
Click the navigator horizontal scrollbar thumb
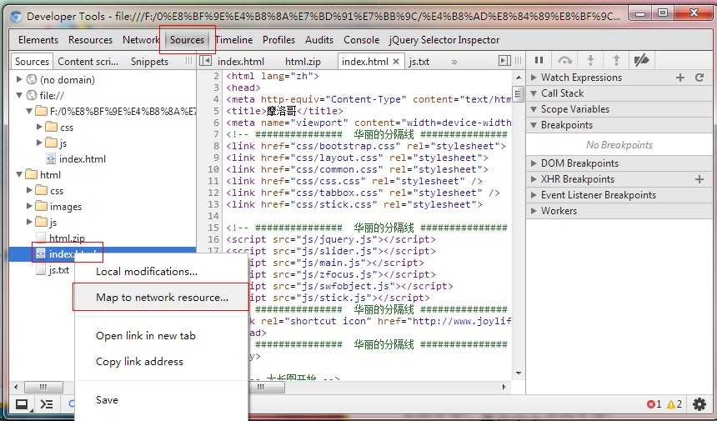pos(43,387)
